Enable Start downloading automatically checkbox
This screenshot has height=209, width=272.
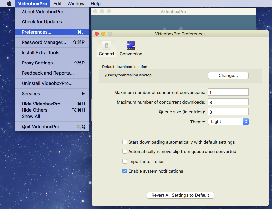[124, 142]
